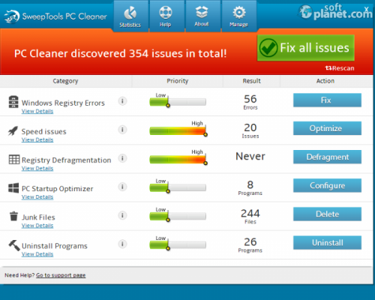Image resolution: width=375 pixels, height=300 pixels.
Task: Click the Delete button for junk files
Action: point(327,214)
